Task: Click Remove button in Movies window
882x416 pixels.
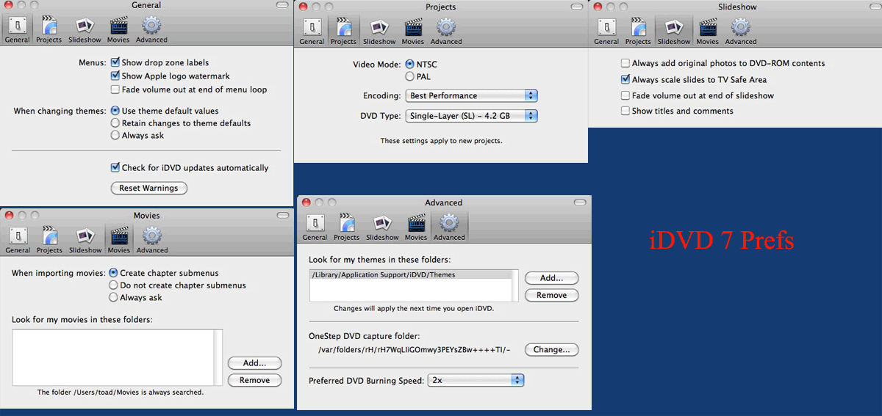Action: 254,380
